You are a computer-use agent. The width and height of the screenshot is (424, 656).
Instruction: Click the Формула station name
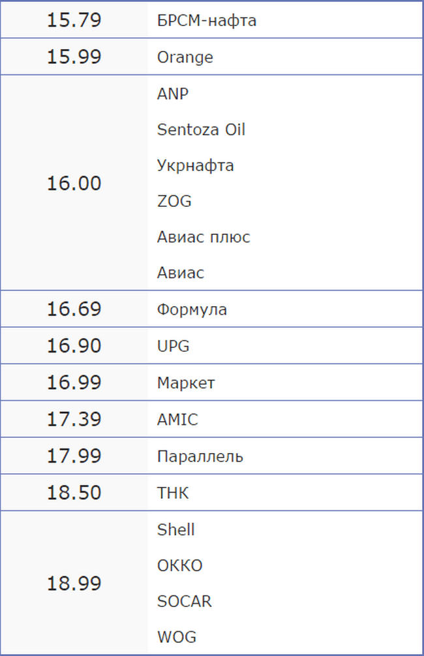pyautogui.click(x=192, y=310)
